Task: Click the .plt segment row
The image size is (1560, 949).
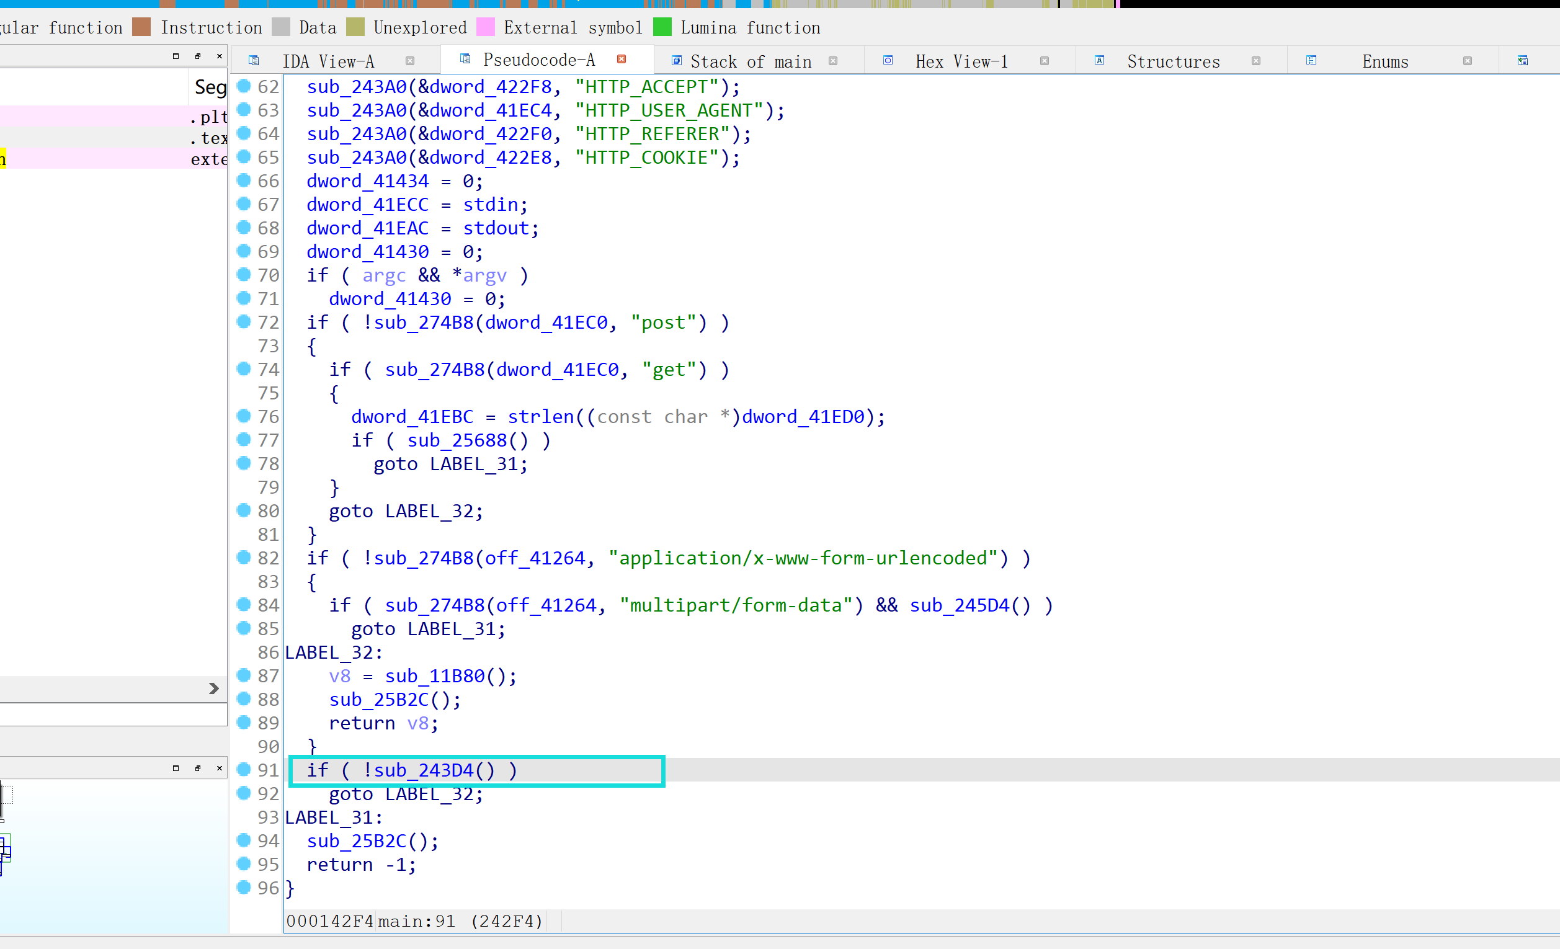Action: click(x=114, y=117)
